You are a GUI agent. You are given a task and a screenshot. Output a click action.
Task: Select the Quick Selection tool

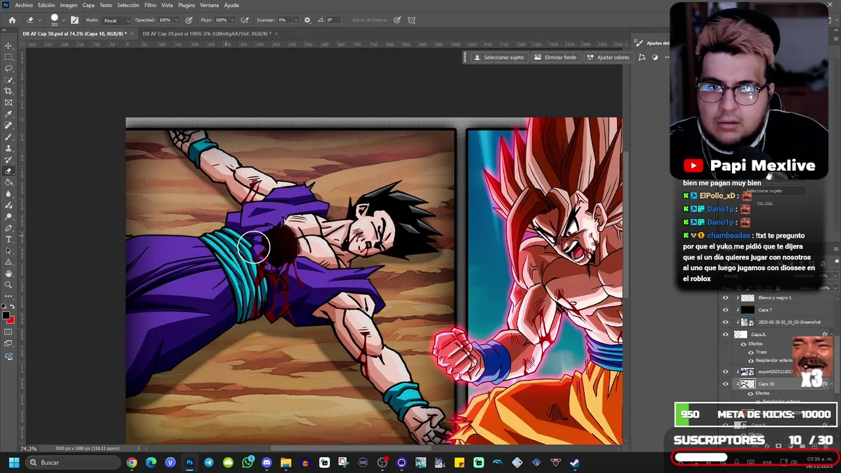point(9,80)
